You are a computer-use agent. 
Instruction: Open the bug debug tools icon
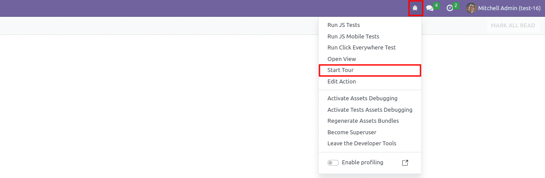[x=415, y=8]
